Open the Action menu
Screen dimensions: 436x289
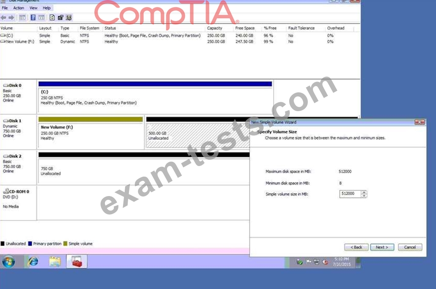pyautogui.click(x=19, y=8)
